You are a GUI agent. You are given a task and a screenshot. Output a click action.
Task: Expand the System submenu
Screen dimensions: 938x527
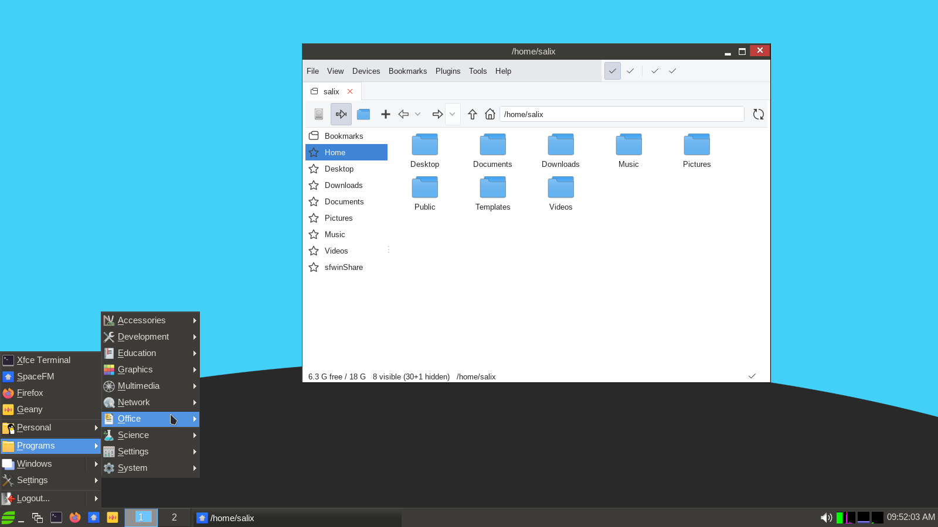pyautogui.click(x=151, y=468)
